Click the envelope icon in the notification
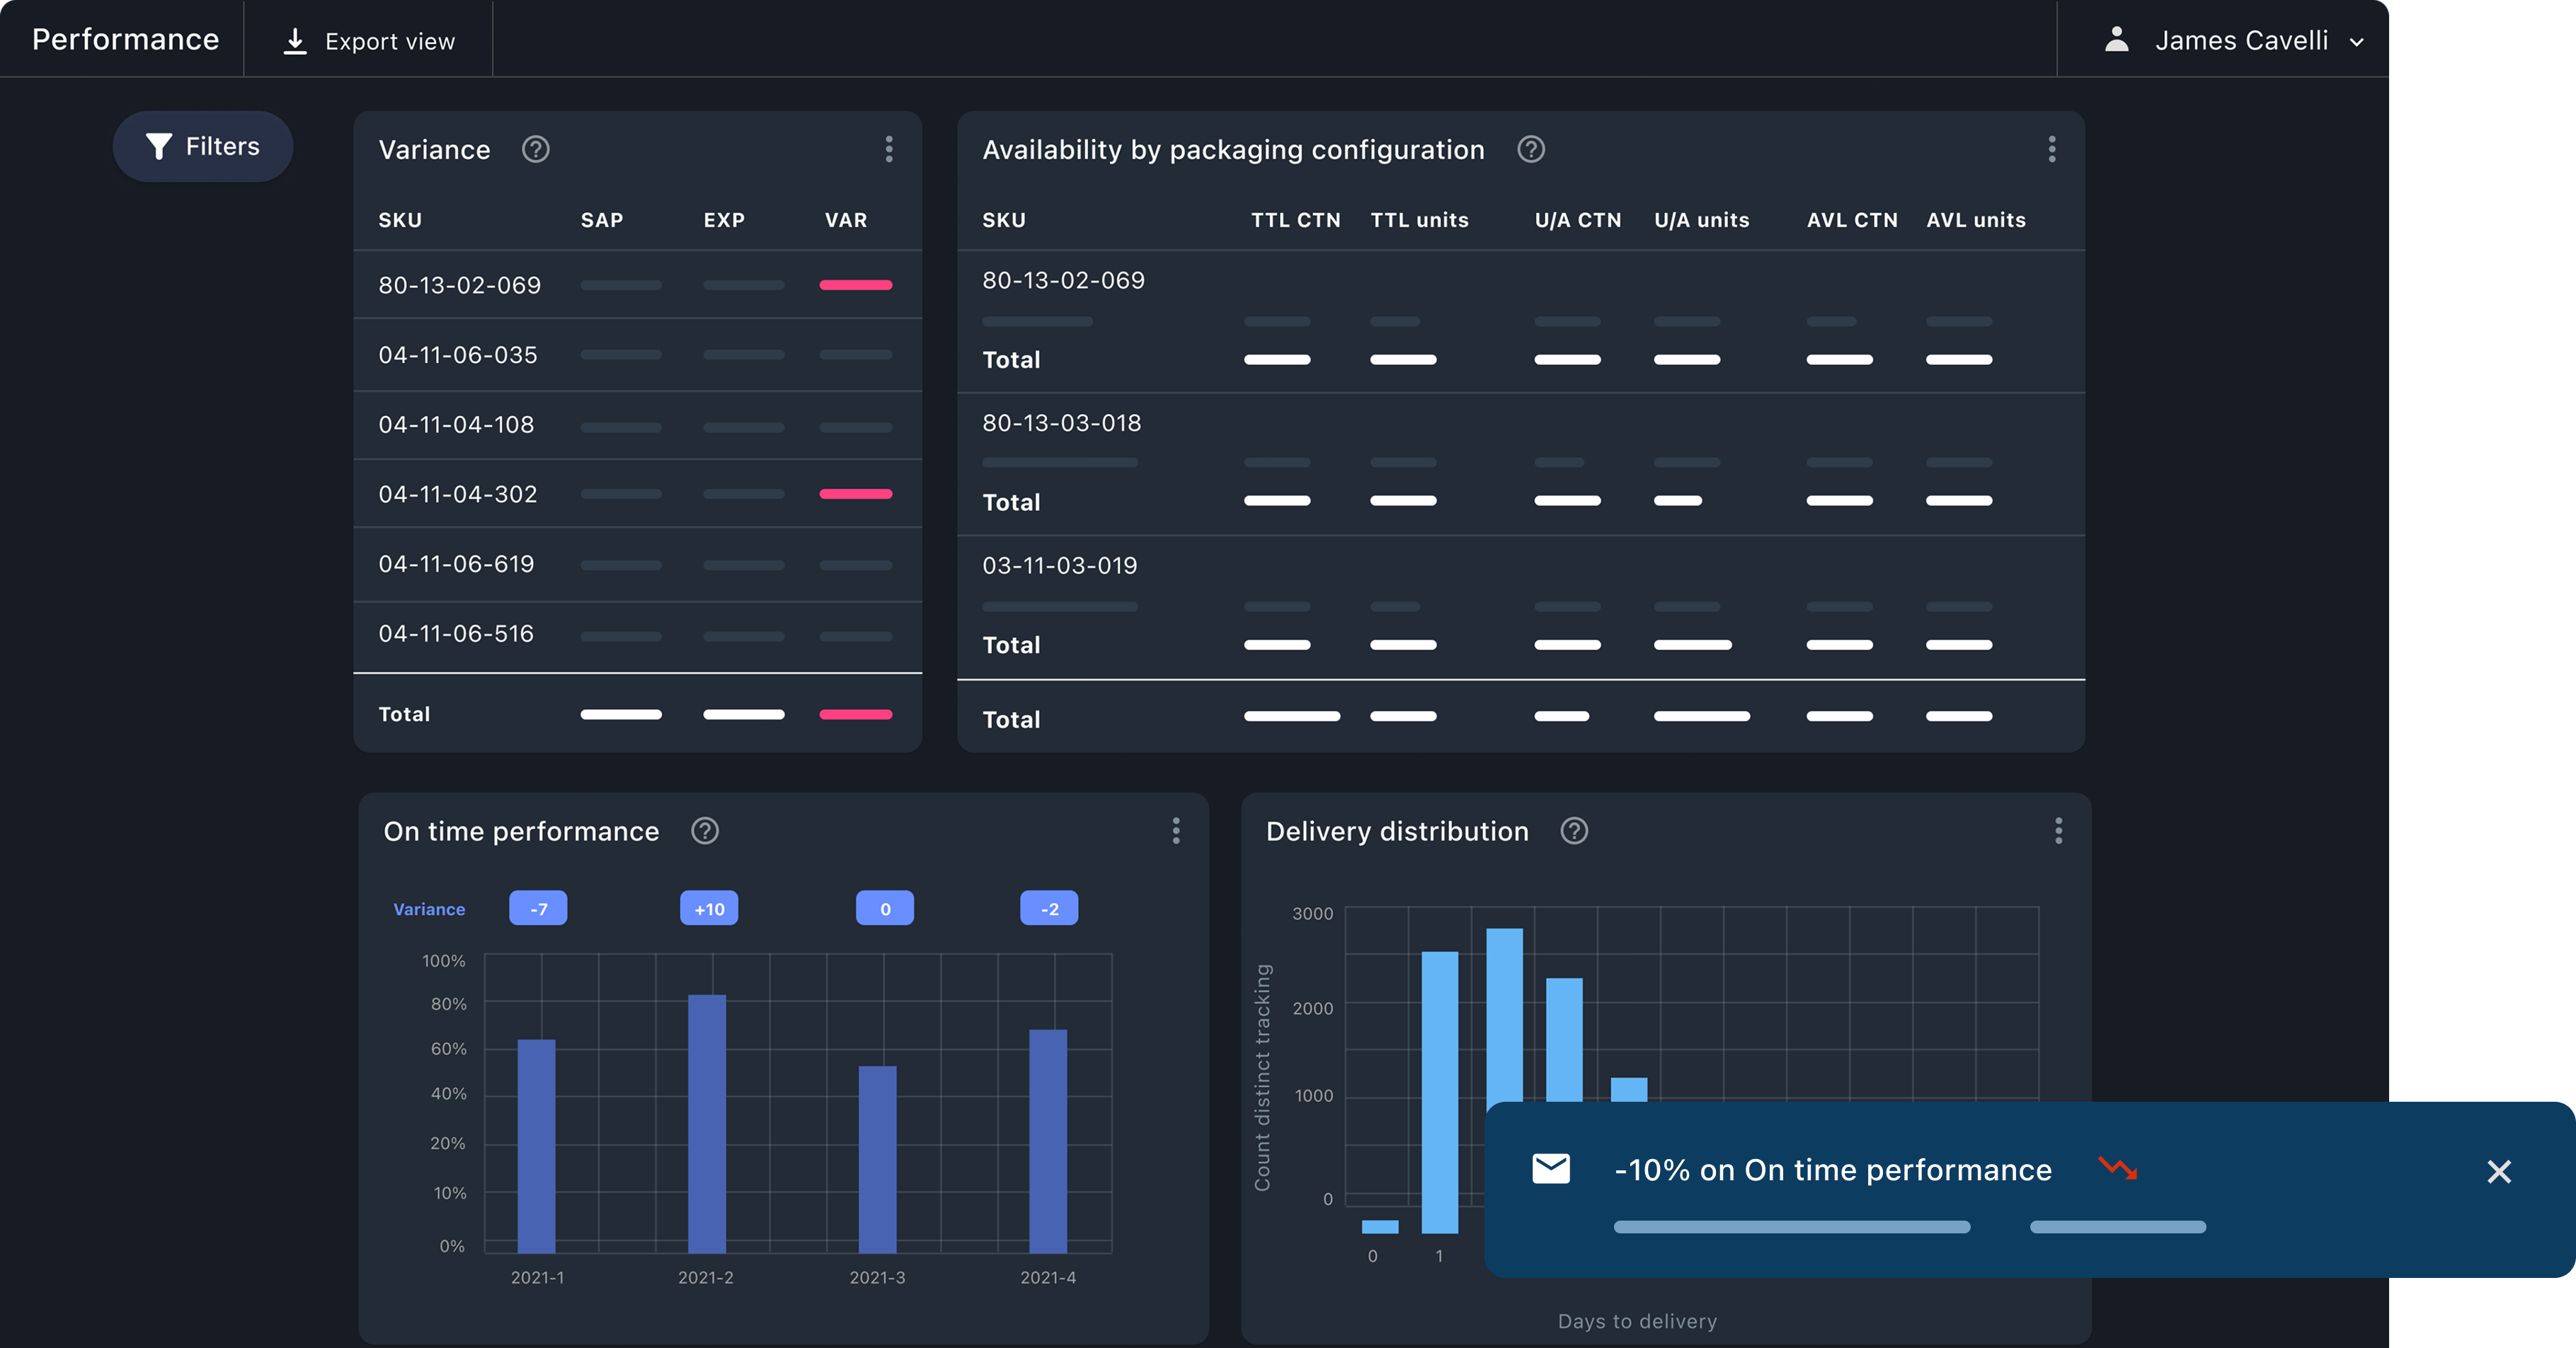 point(1550,1168)
